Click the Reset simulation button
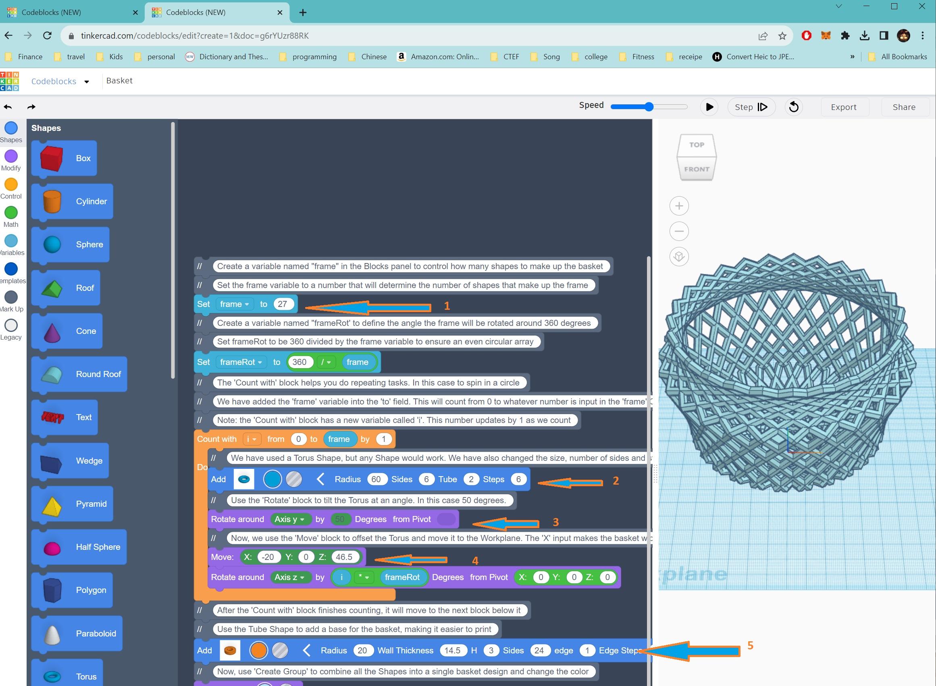Screen dimensions: 936x686 (x=794, y=107)
